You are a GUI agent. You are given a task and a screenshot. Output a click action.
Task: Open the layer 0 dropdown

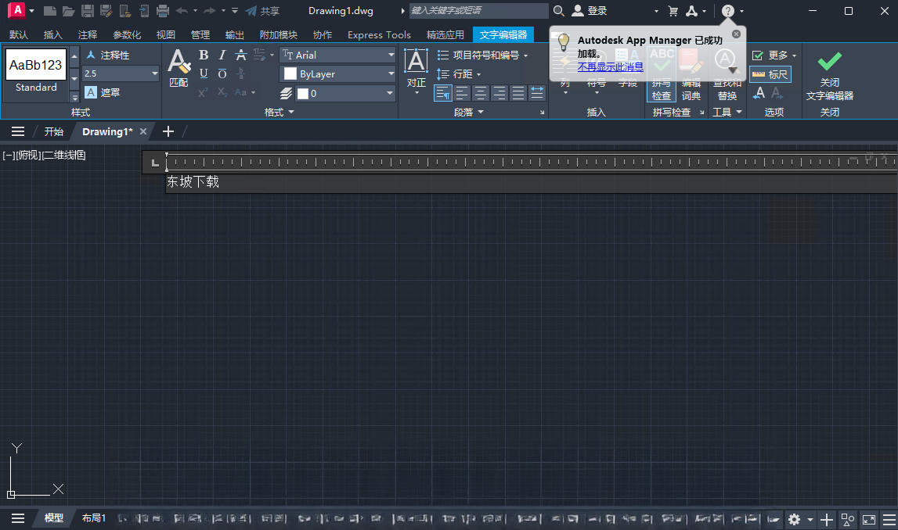tap(389, 93)
